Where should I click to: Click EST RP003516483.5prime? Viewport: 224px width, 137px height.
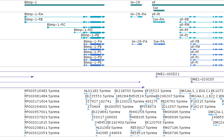(42, 91)
